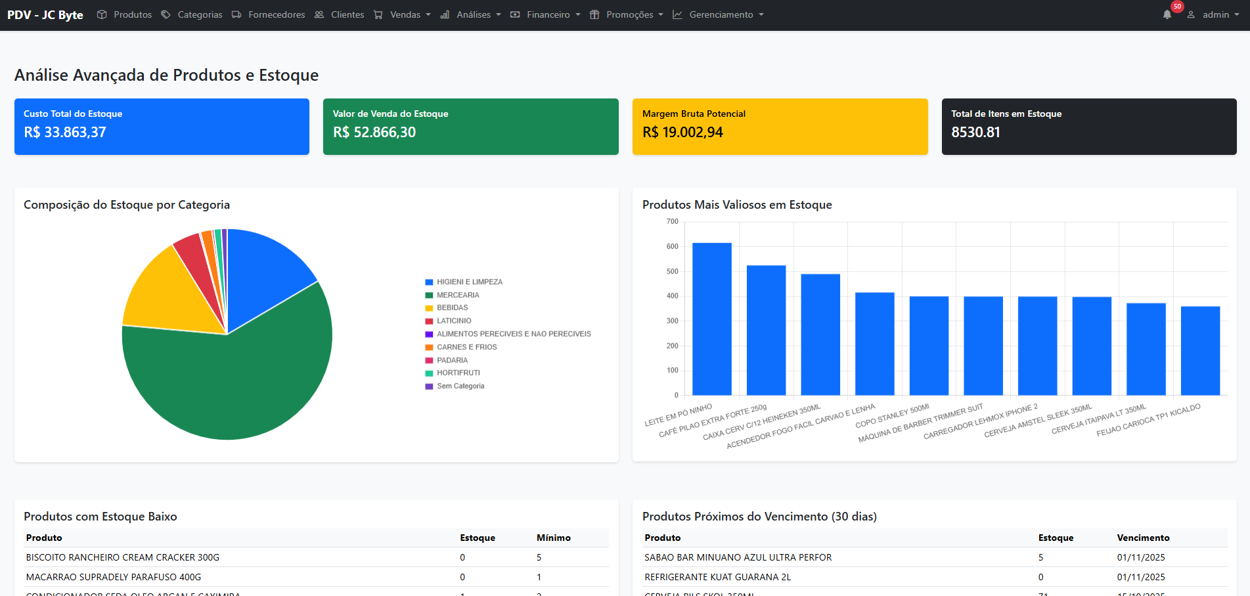
Task: Click the Categorias tag icon
Action: (166, 14)
